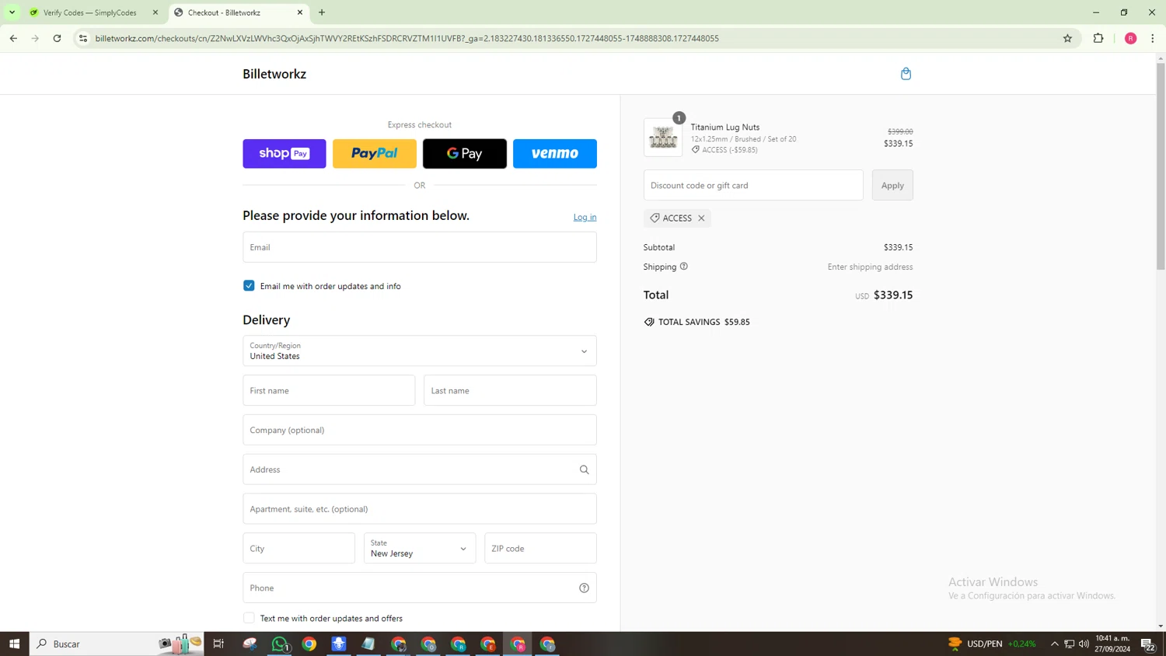Go back to the previous page
The image size is (1166, 656).
tap(13, 38)
